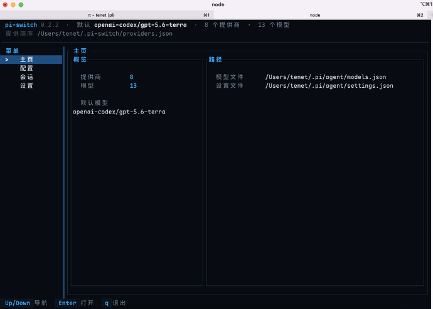This screenshot has width=433, height=309.
Task: Click the q 退出 shortcut hint
Action: [x=115, y=303]
